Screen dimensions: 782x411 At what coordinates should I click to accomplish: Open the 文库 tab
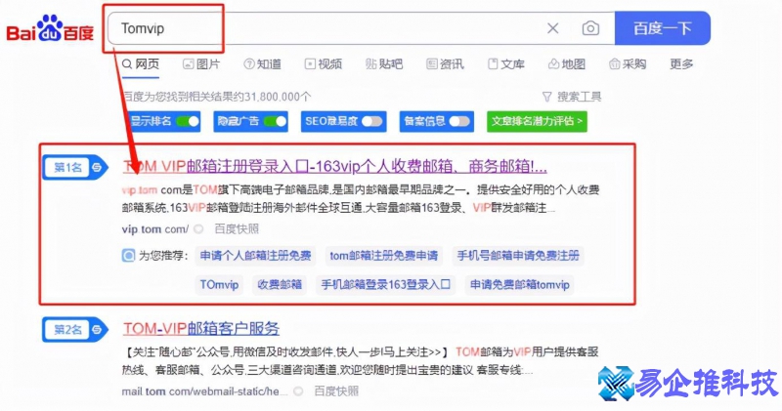[x=506, y=64]
